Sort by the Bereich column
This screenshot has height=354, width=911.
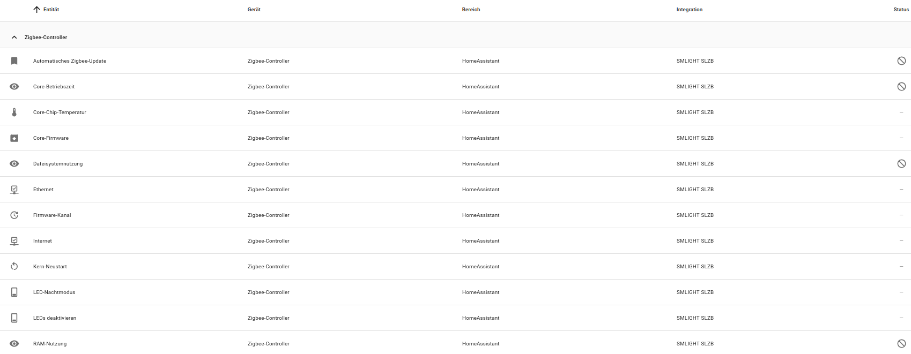point(471,10)
